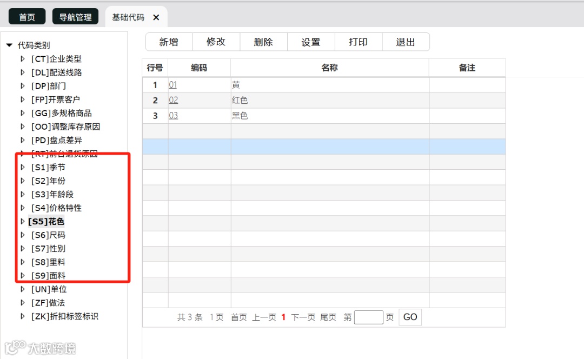This screenshot has height=359, width=584.
Task: Click the 删除 button
Action: click(263, 42)
